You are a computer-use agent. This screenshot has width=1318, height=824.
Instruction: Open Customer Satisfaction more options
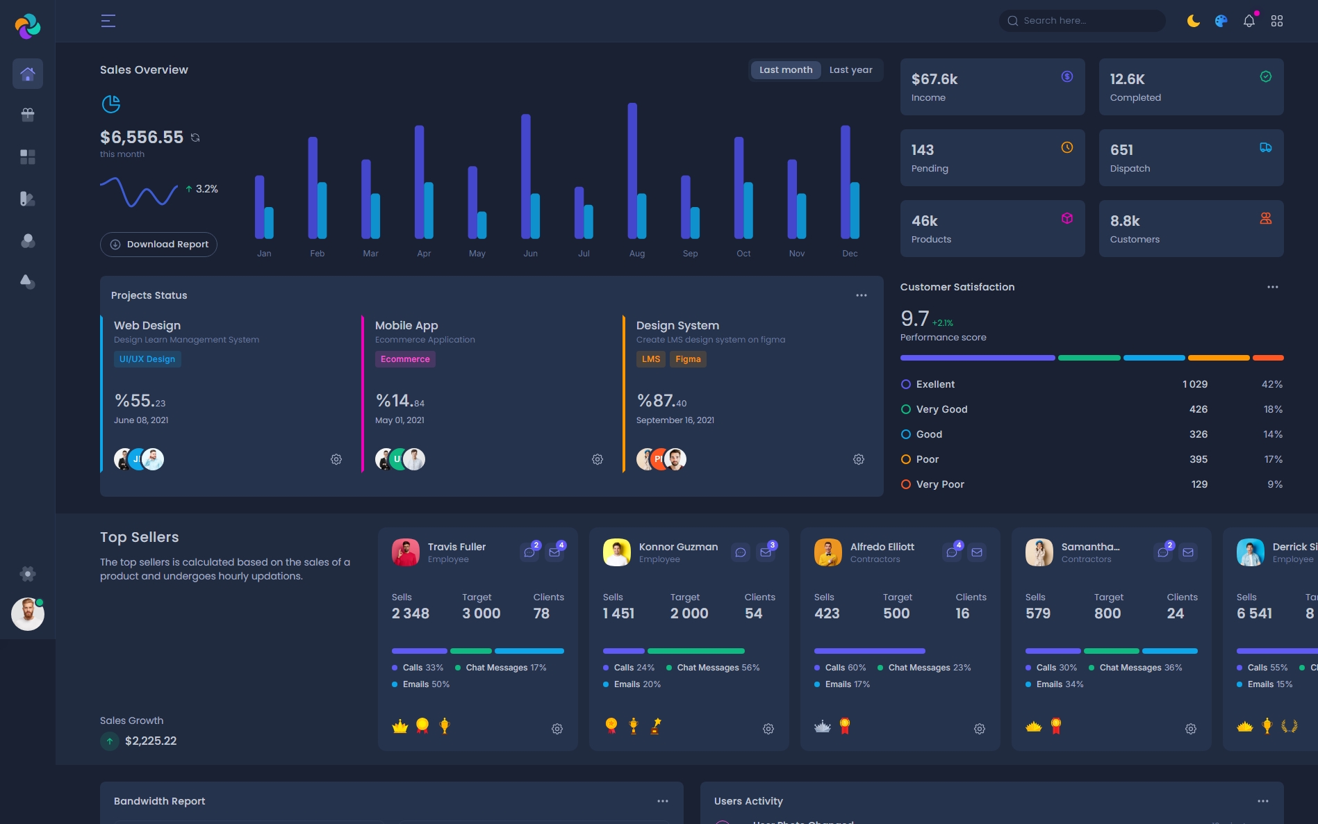(1273, 287)
